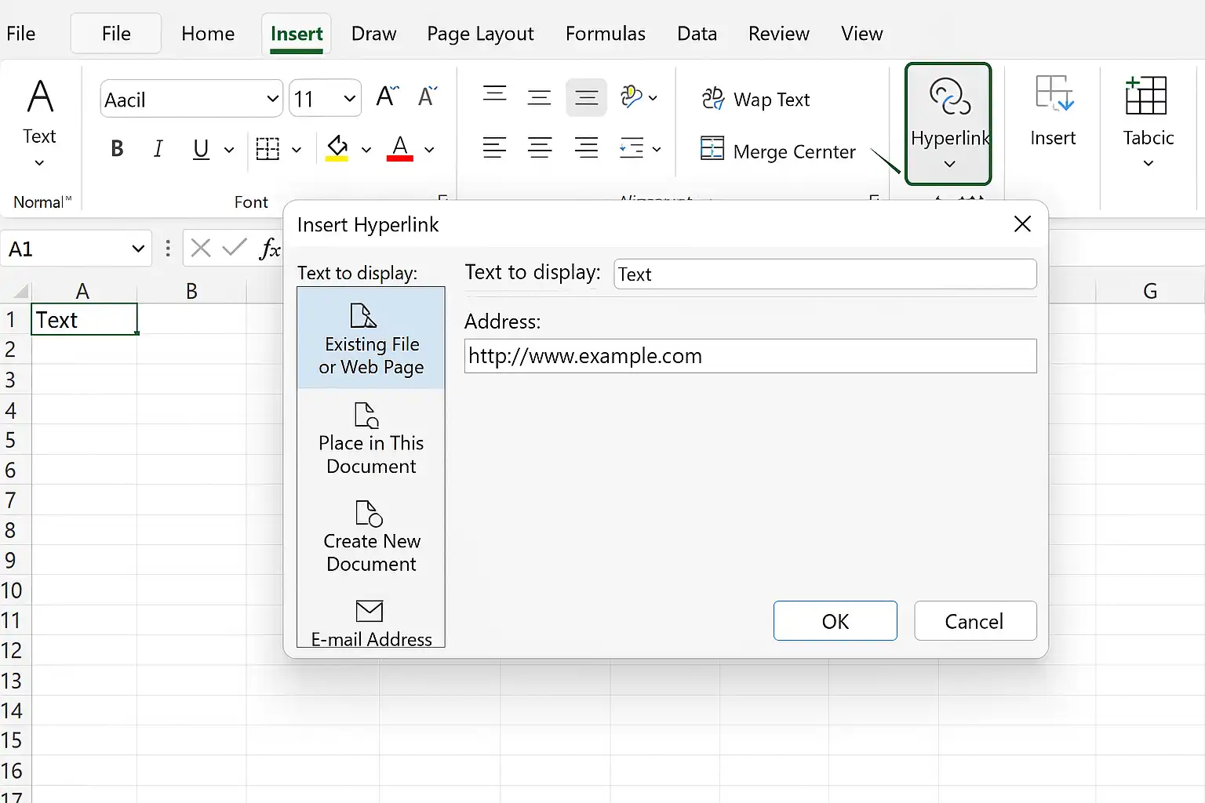Toggle Bold formatting button

coord(117,149)
